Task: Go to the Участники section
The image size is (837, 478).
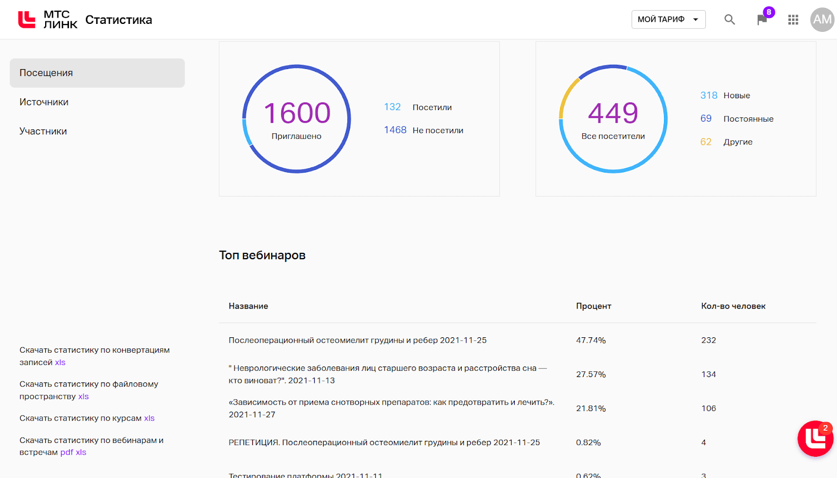Action: pyautogui.click(x=43, y=131)
